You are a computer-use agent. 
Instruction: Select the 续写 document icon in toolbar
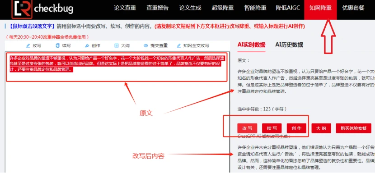[x=57, y=46]
